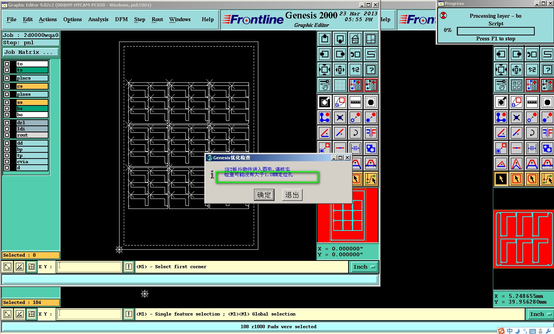
Task: Click the pan down icon in front editor
Action: [x=340, y=39]
